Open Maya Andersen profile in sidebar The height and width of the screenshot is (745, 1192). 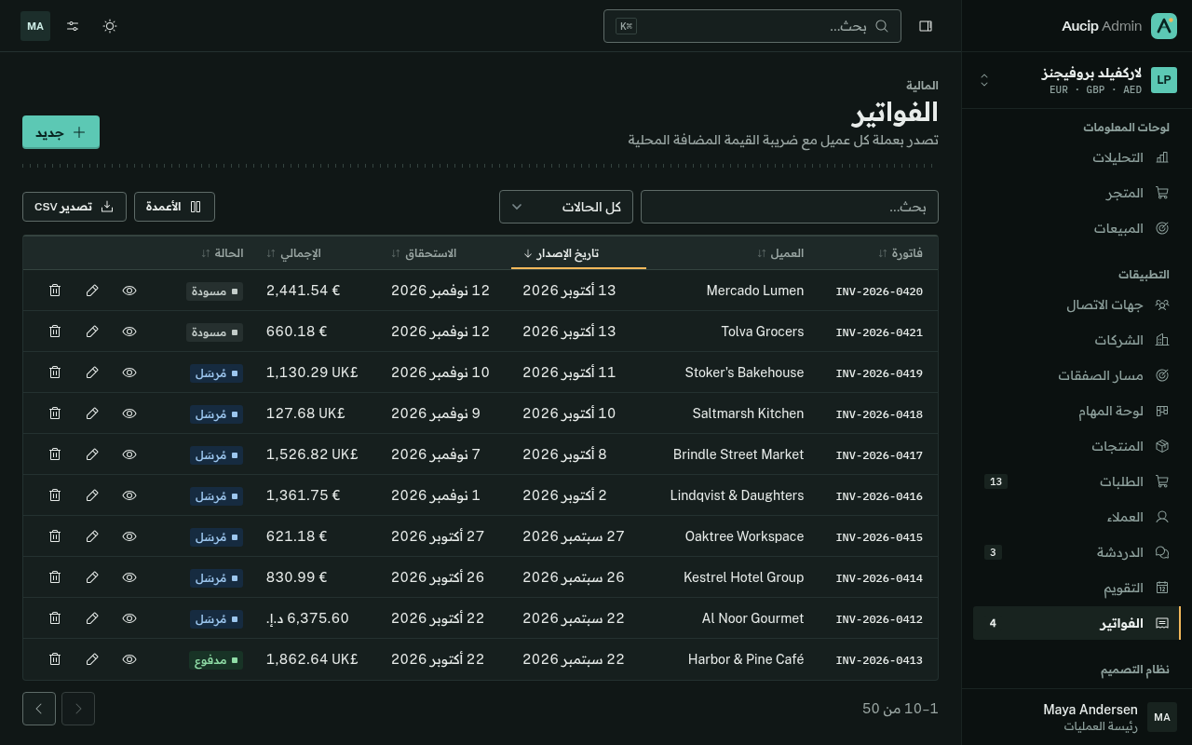click(x=1077, y=717)
